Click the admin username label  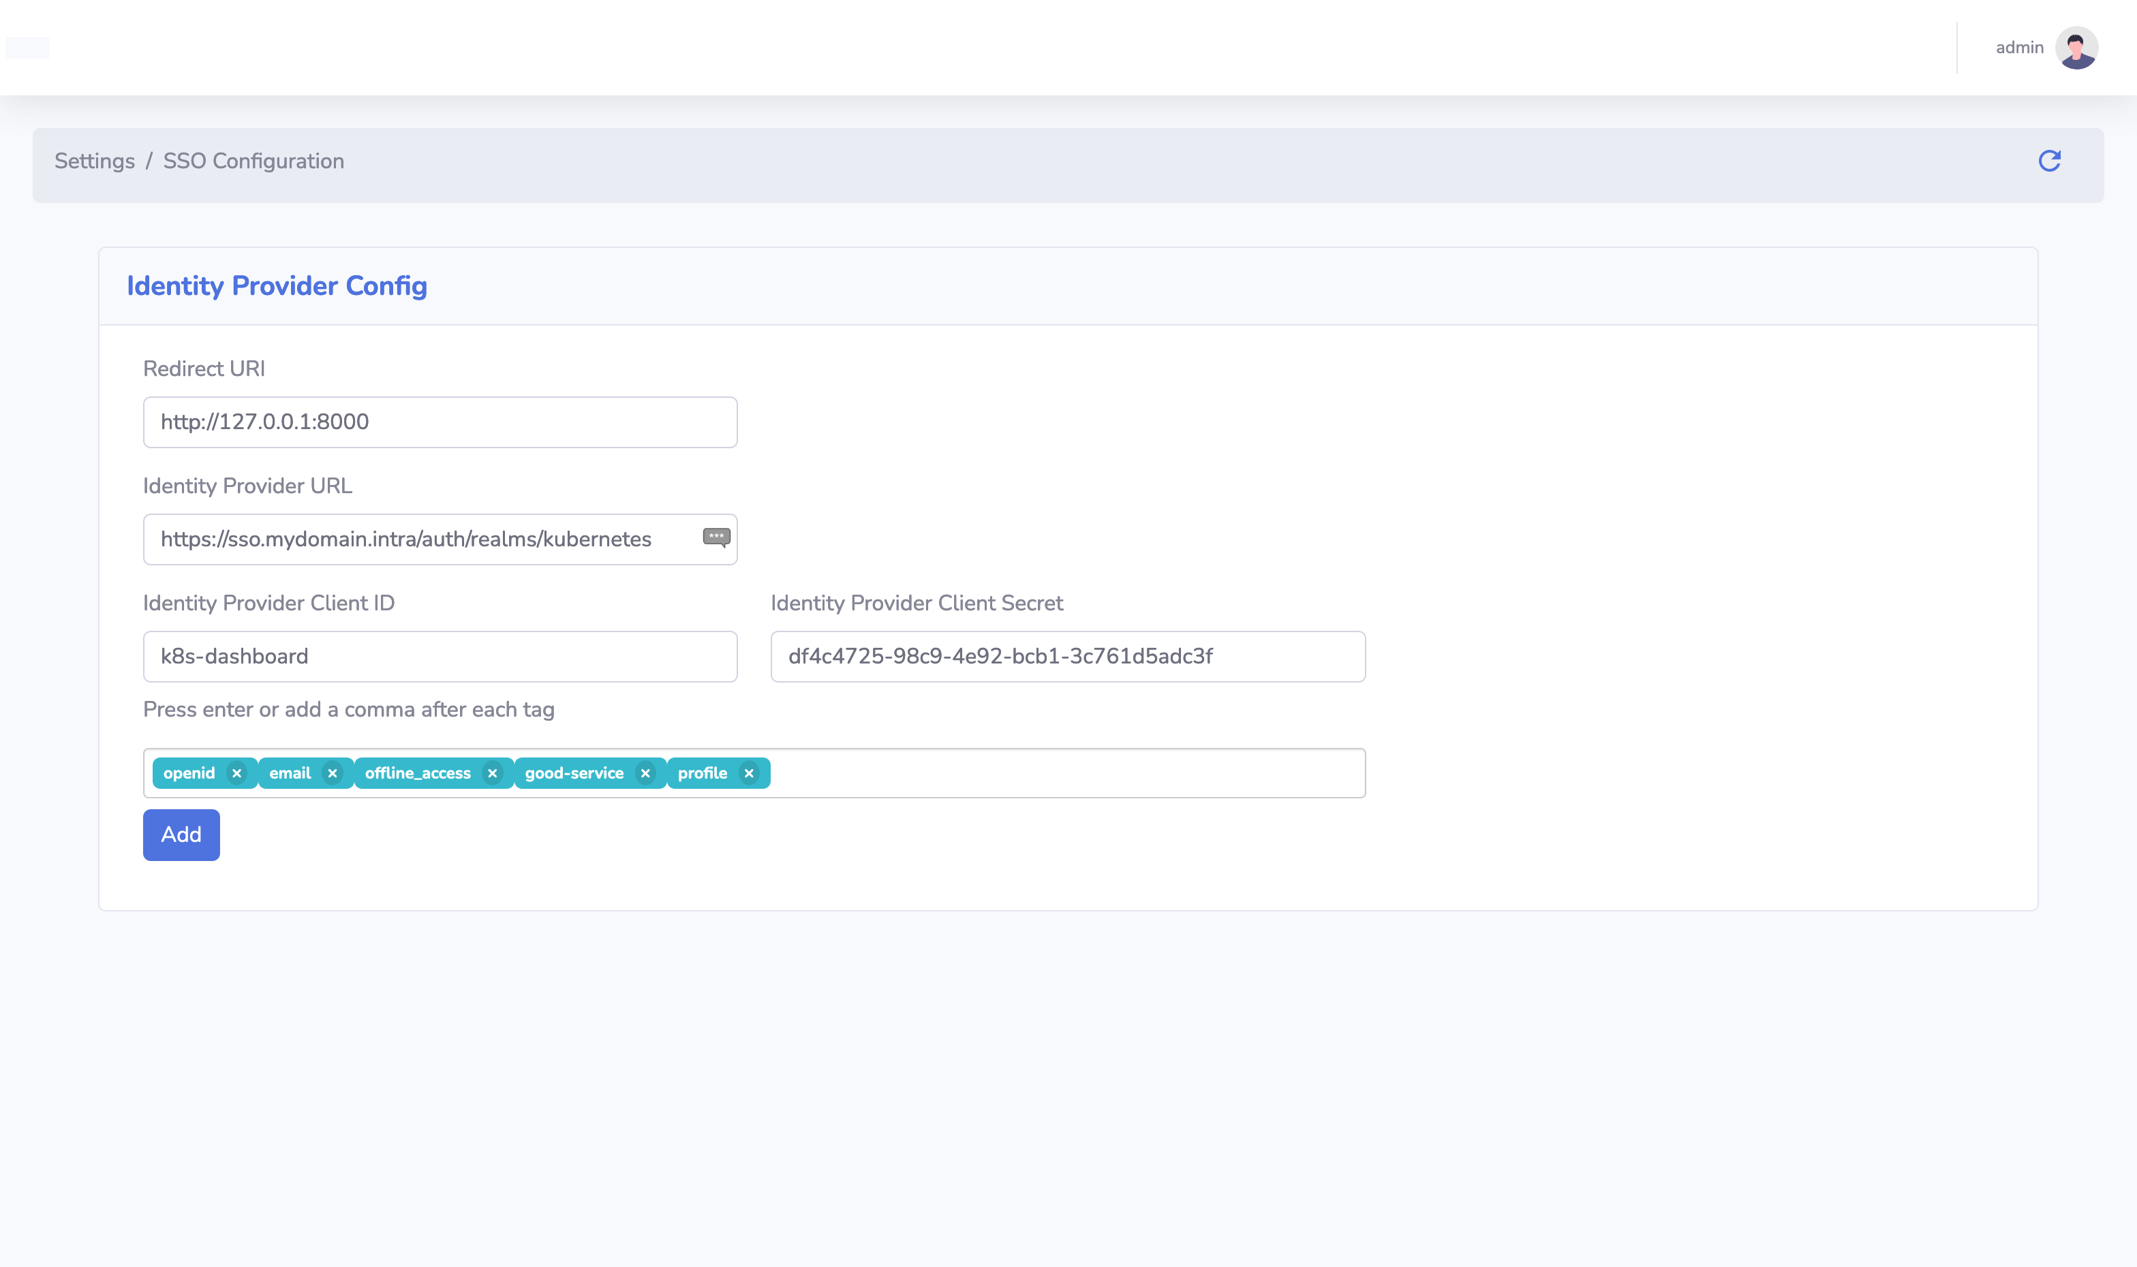(2018, 48)
